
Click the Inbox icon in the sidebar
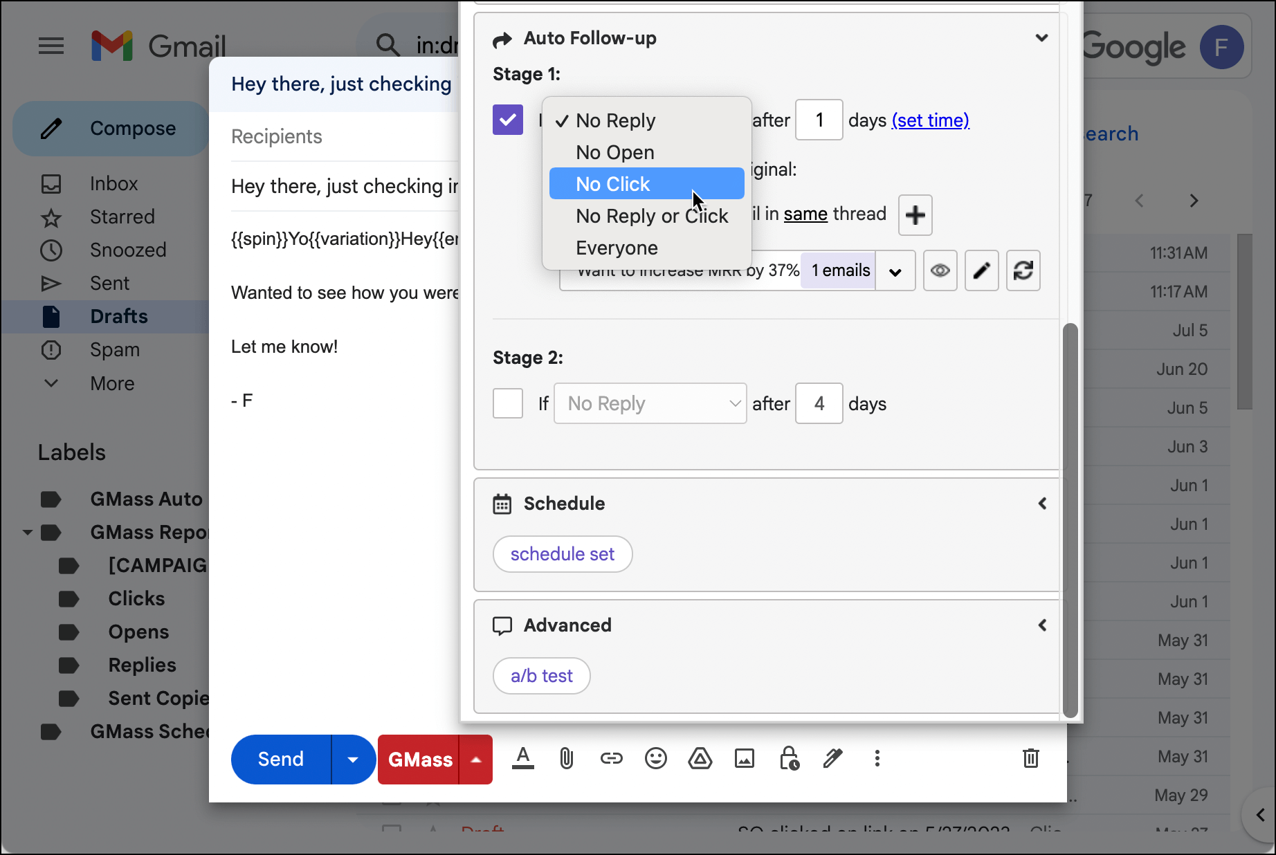51,184
